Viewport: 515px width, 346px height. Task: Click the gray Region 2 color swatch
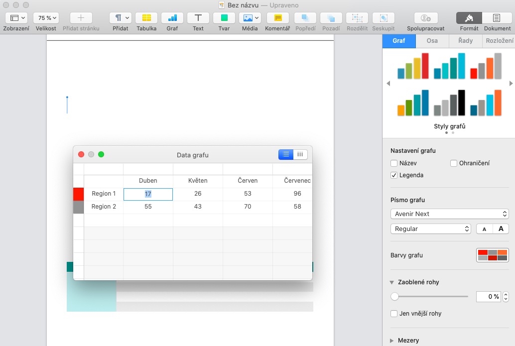click(x=79, y=207)
